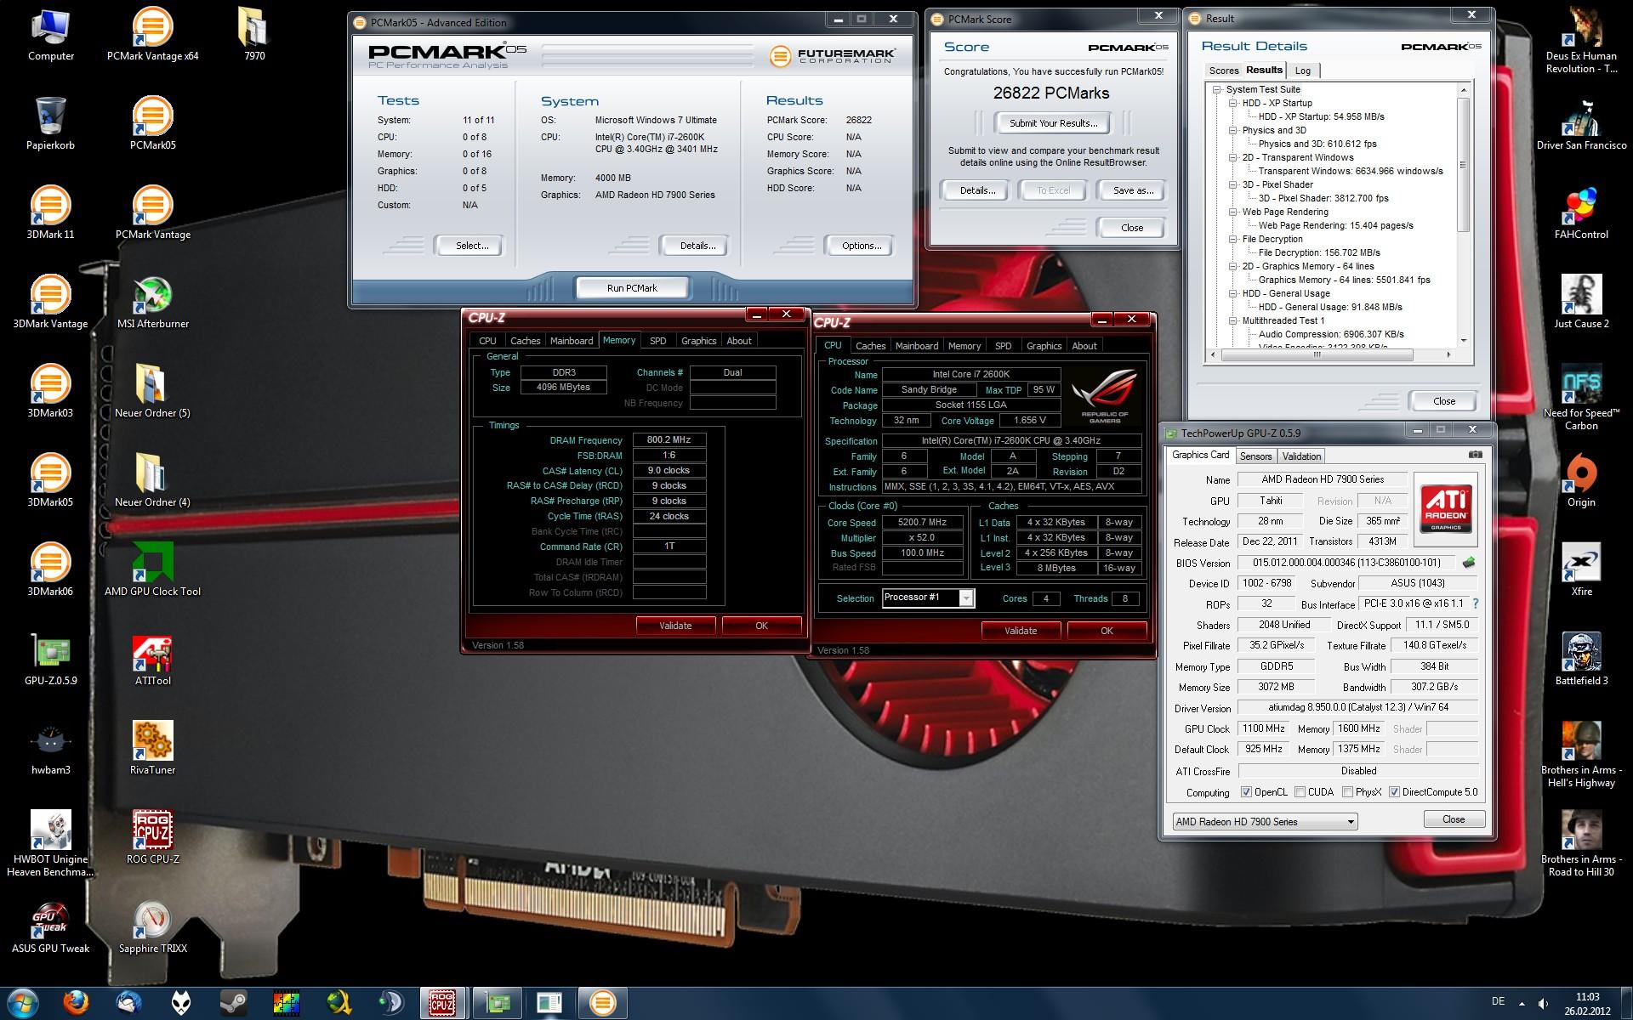Screen dimensions: 1633x1020
Task: Open ASUS GPU Tweak desktop shortcut
Action: [x=50, y=926]
